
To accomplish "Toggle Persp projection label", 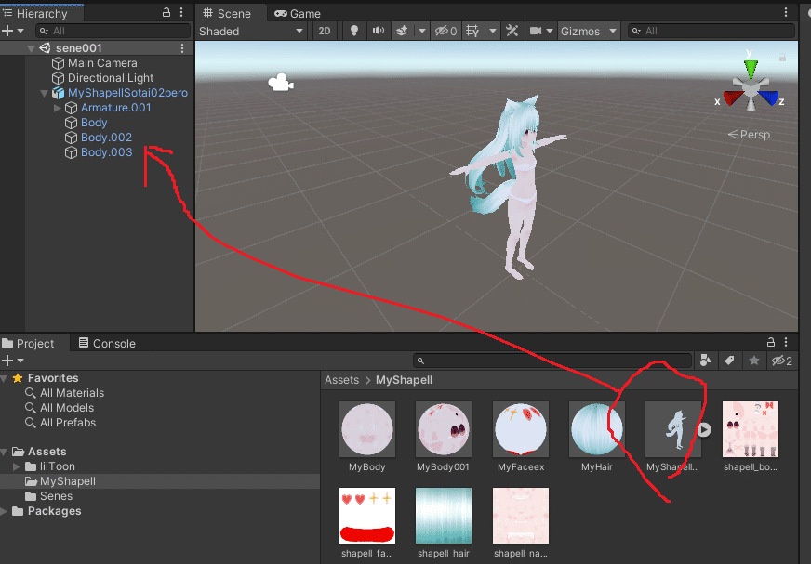I will coord(749,135).
